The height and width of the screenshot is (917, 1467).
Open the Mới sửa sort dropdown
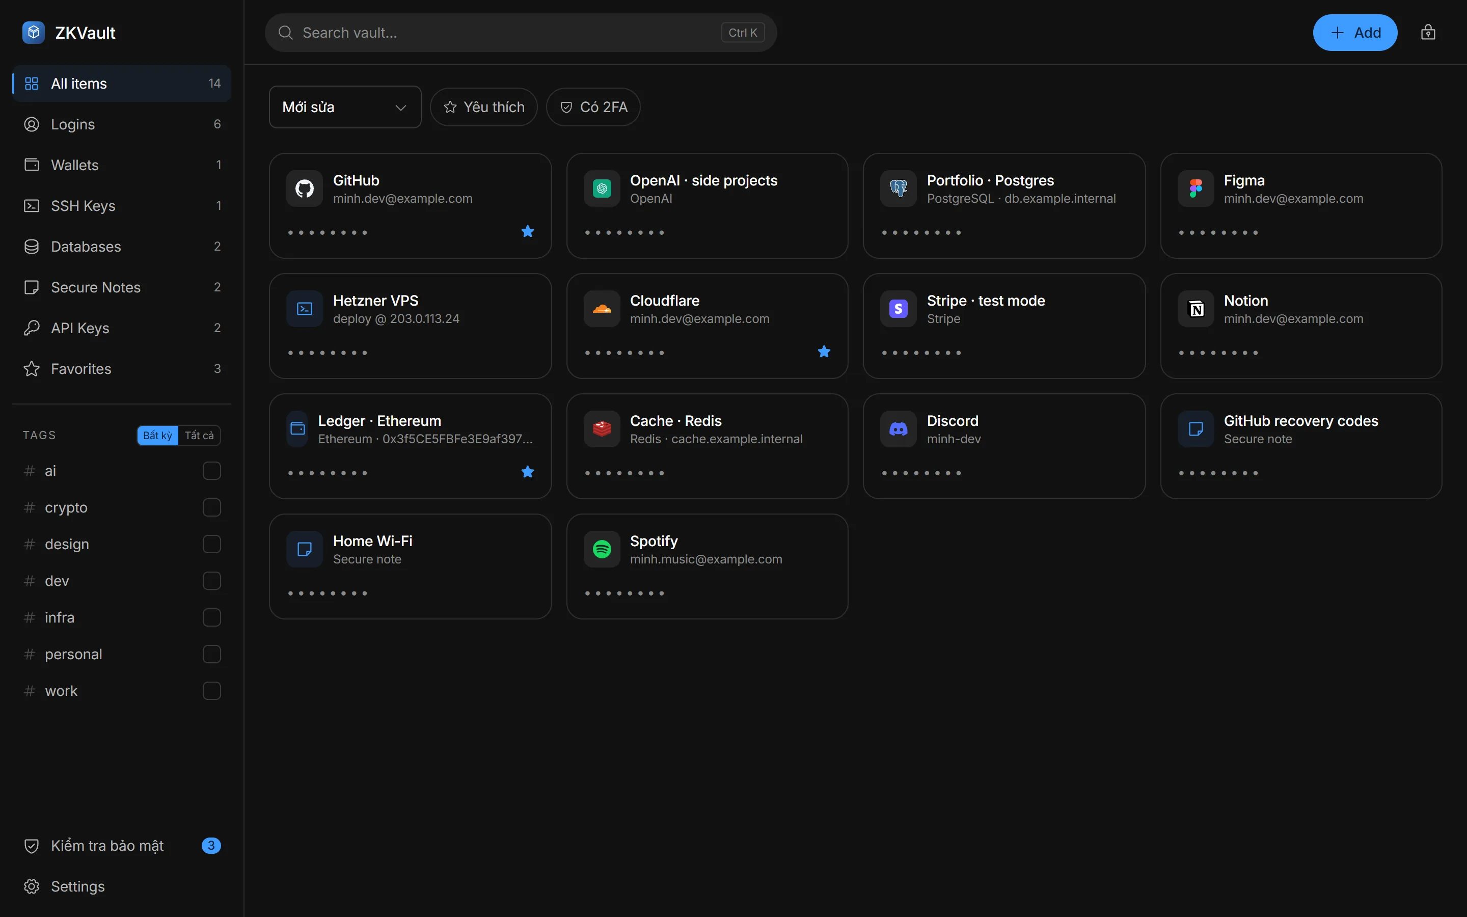coord(345,107)
